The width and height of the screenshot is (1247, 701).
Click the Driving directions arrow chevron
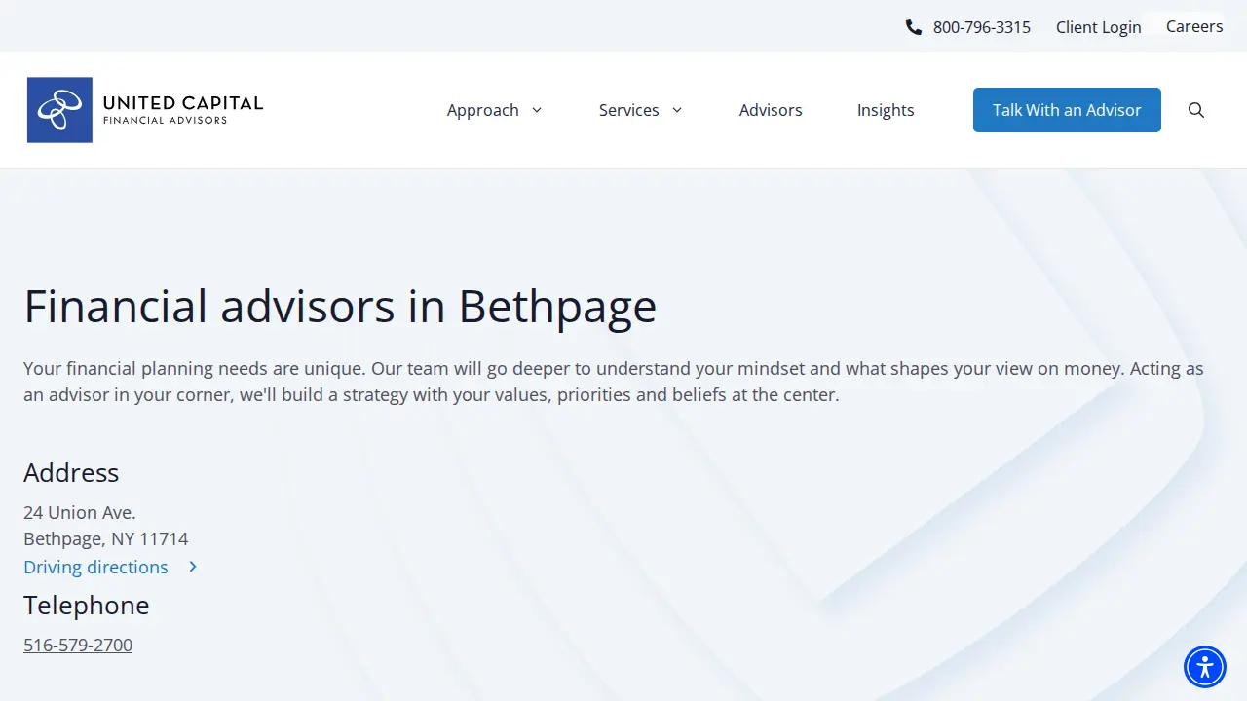click(193, 567)
